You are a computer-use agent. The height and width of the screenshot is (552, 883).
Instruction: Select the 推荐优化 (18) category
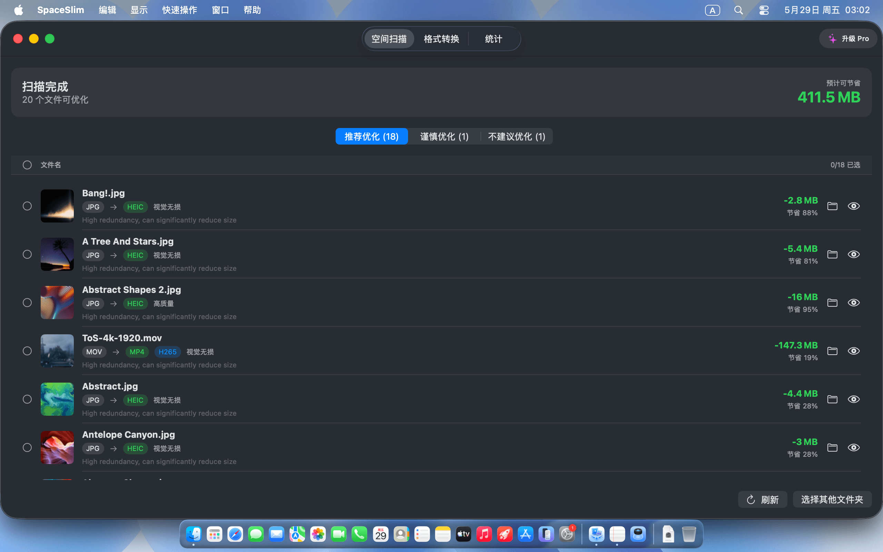click(371, 137)
